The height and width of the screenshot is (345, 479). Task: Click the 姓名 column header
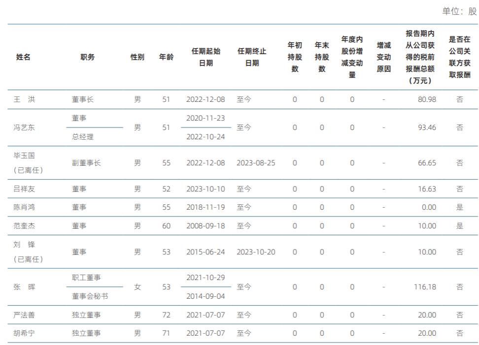point(23,57)
